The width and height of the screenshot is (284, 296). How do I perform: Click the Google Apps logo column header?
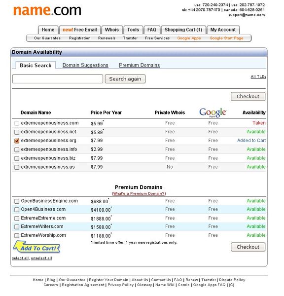(x=213, y=112)
